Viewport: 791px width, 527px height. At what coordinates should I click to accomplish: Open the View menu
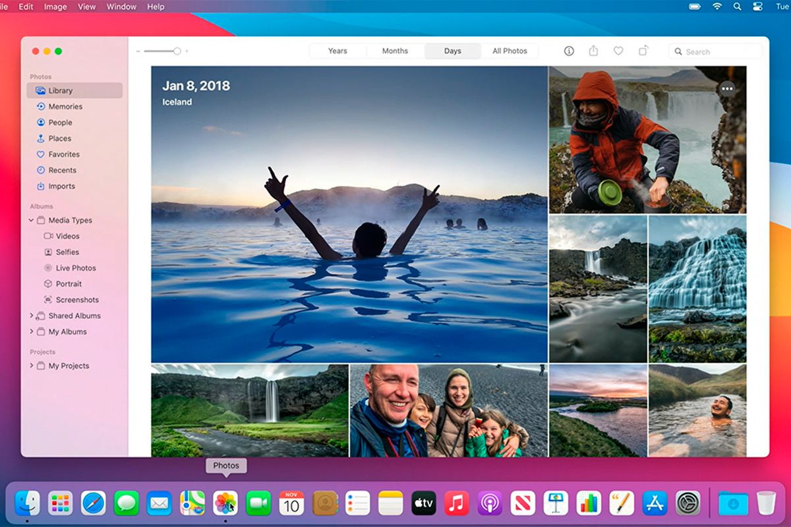click(87, 7)
